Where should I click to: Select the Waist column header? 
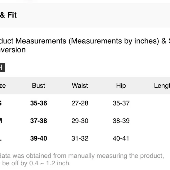click(x=80, y=86)
